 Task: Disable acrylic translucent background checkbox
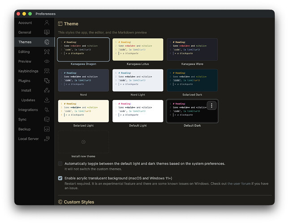tap(60, 178)
